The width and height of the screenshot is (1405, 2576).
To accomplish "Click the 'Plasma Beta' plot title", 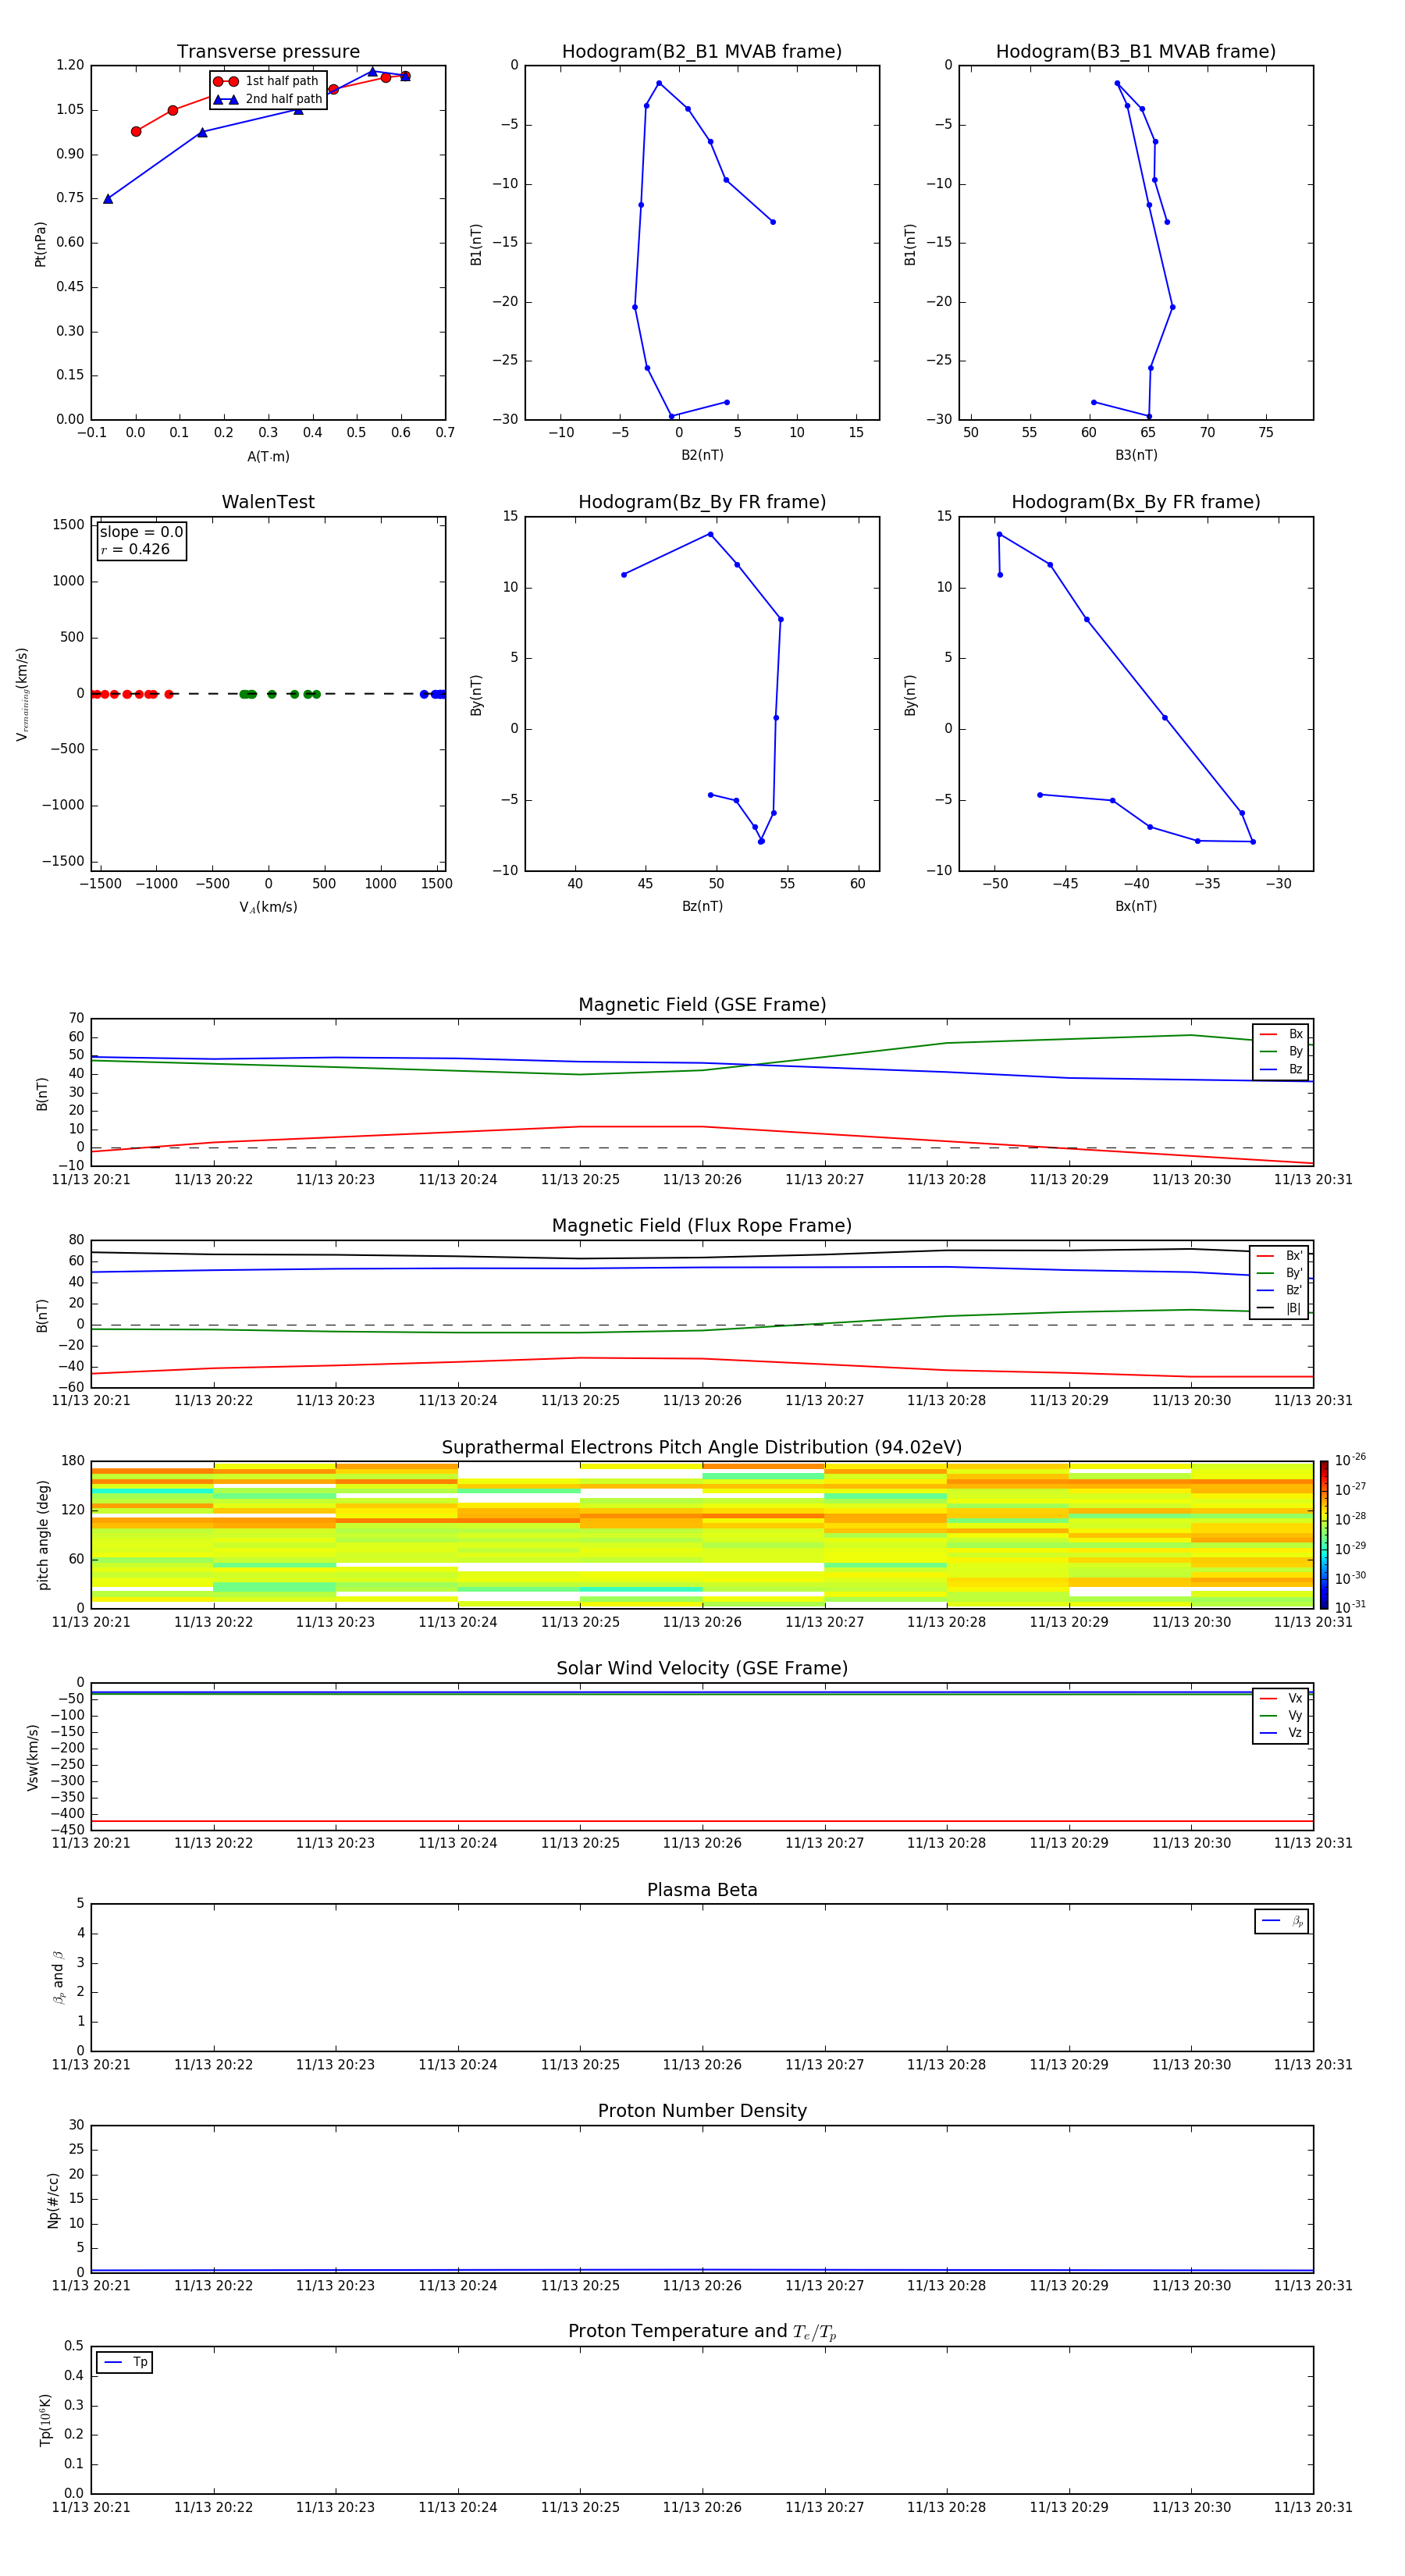I will [x=702, y=1891].
